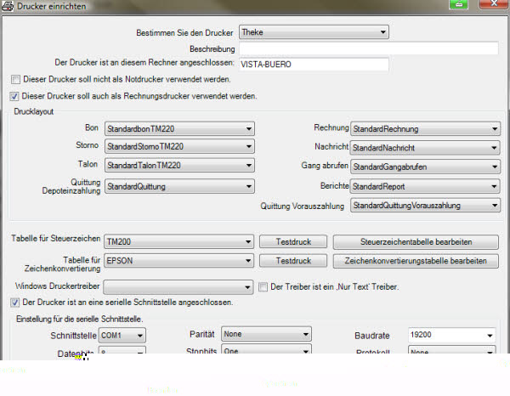This screenshot has width=510, height=396.
Task: Expand the Rechnung layout dropdown
Action: click(x=425, y=128)
